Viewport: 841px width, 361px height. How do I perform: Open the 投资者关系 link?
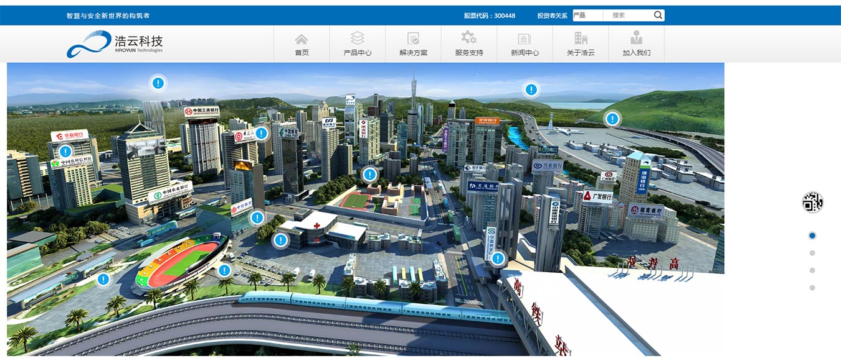[x=553, y=16]
